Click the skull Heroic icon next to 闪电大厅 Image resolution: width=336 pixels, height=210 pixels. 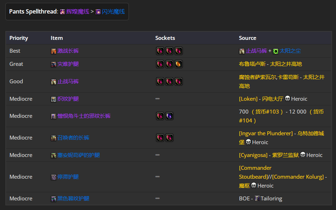(x=287, y=99)
